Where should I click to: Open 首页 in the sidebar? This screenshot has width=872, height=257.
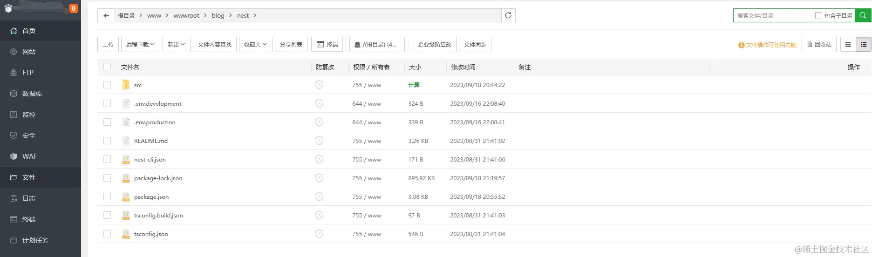coord(41,31)
